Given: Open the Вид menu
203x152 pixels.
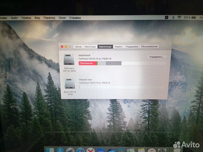Looking at the screenshot, I should click(37, 18).
